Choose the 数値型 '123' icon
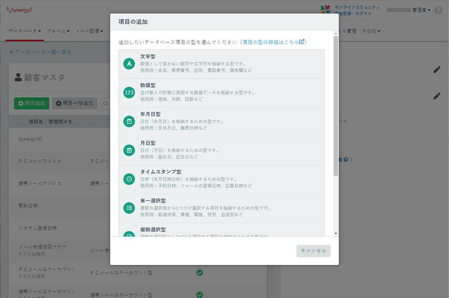This screenshot has width=449, height=298. pos(129,93)
